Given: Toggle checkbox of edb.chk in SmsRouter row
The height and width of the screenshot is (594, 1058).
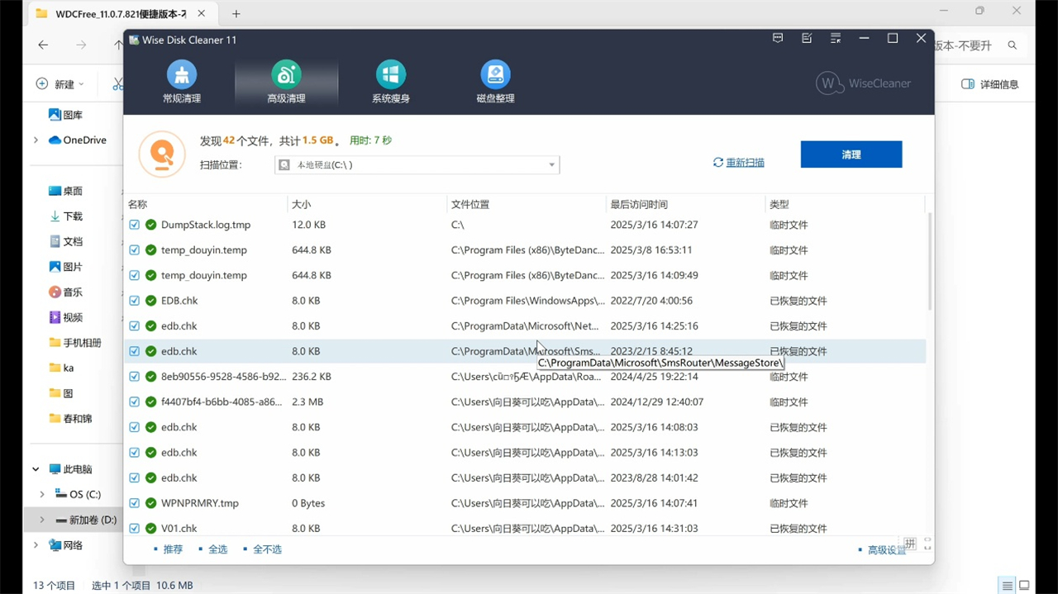Looking at the screenshot, I should (135, 351).
